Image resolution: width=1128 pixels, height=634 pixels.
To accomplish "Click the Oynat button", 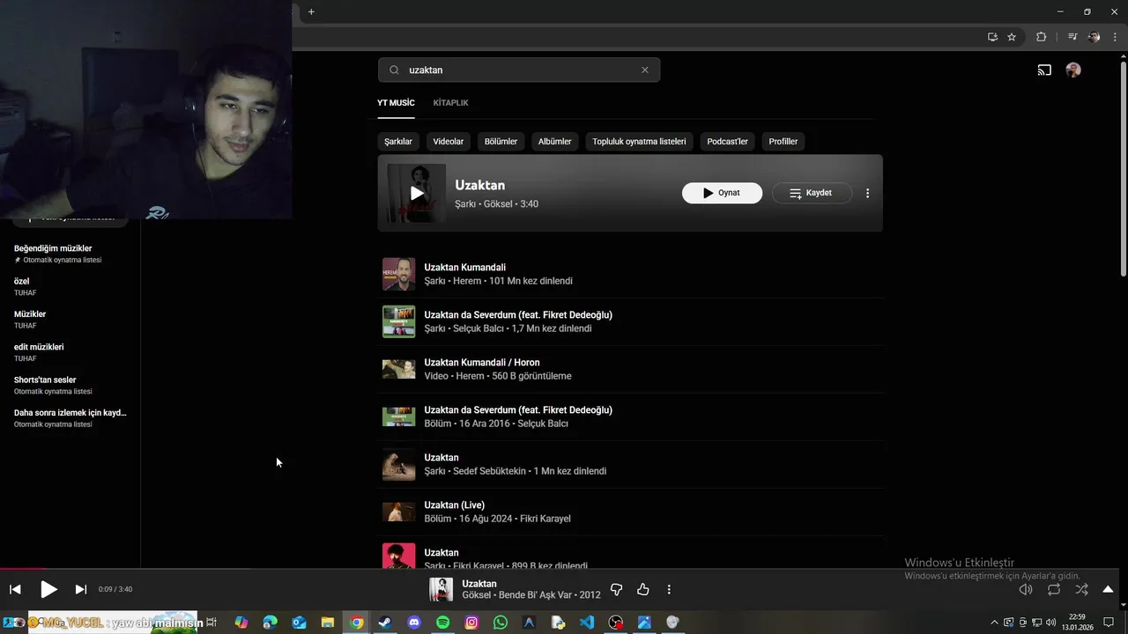I will [x=722, y=193].
